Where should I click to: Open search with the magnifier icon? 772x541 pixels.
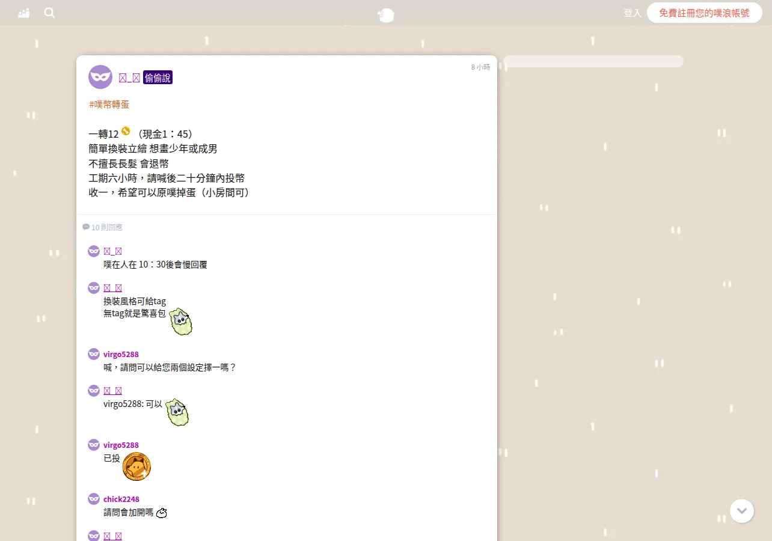tap(49, 13)
